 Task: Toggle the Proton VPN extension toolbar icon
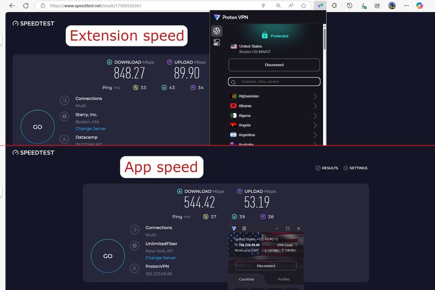point(320,5)
